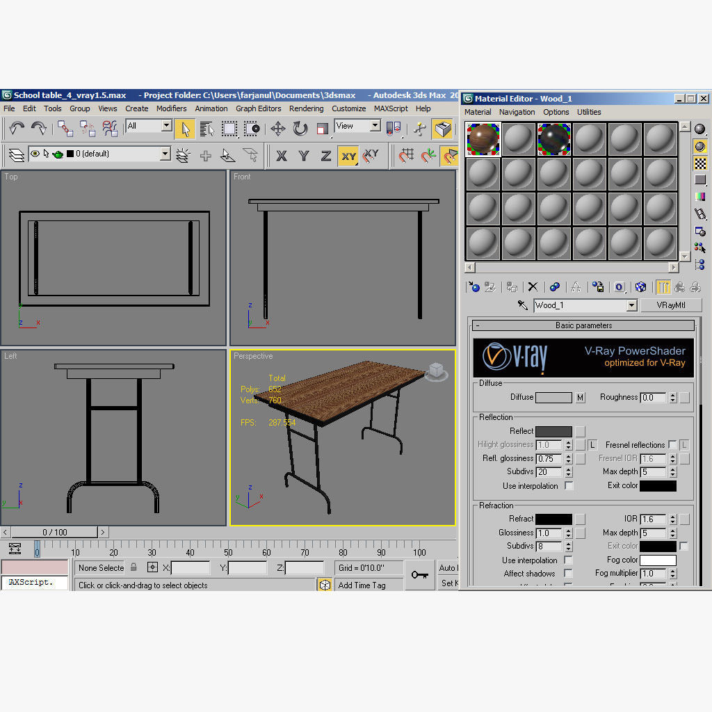Increase the Roughness spinner value
Viewport: 712px width, 712px height.
point(673,395)
